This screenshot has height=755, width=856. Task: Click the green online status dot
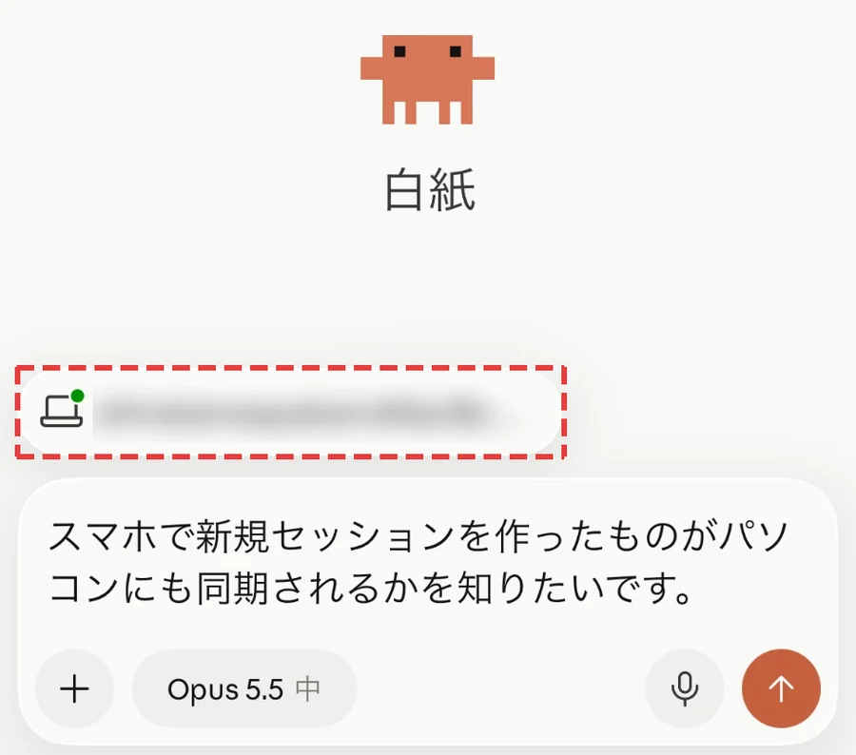click(x=78, y=396)
